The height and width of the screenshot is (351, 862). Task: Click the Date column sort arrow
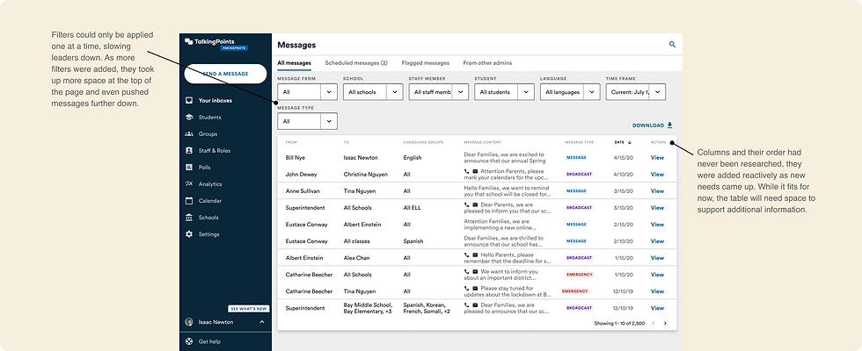point(630,142)
